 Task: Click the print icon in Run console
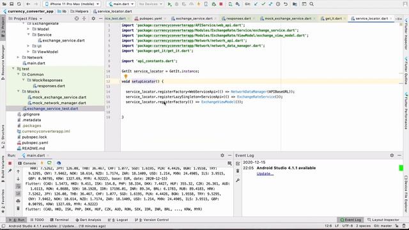(18, 201)
